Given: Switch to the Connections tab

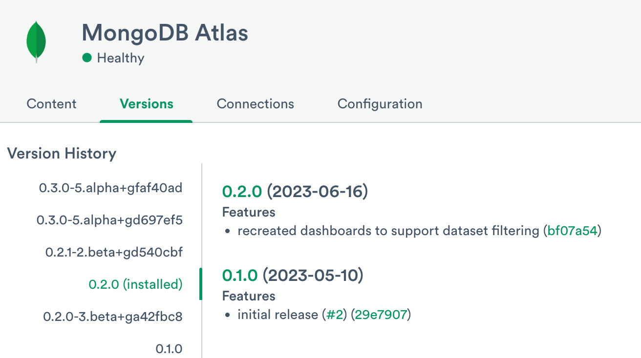Looking at the screenshot, I should pyautogui.click(x=256, y=104).
